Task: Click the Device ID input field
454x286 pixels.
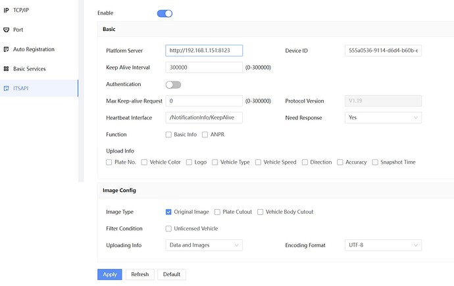Action: coord(383,51)
